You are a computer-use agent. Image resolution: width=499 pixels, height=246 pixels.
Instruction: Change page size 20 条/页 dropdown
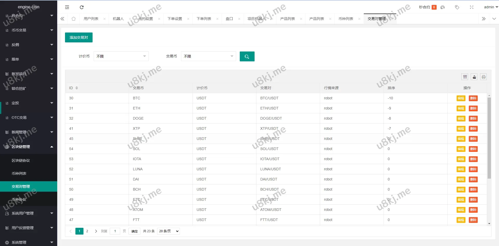pyautogui.click(x=169, y=231)
